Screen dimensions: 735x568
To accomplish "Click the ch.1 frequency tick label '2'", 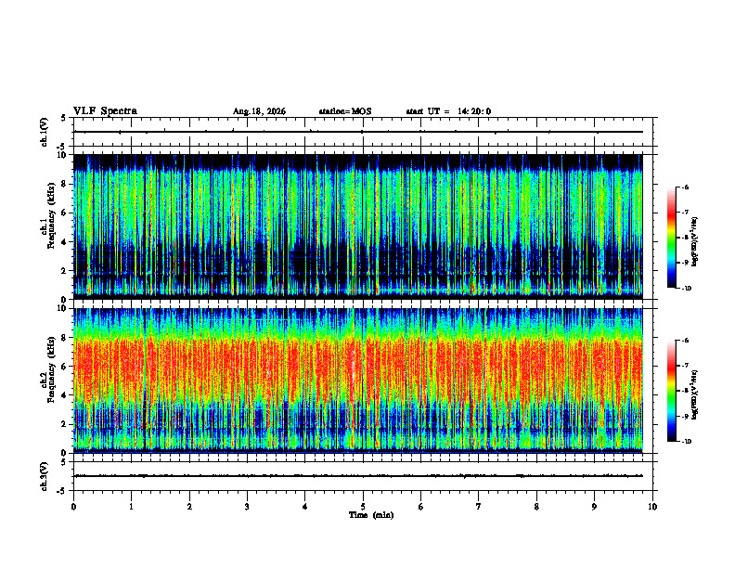I will pos(65,271).
